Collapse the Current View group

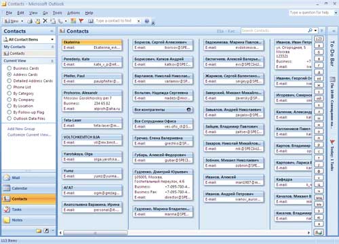[x=52, y=61]
